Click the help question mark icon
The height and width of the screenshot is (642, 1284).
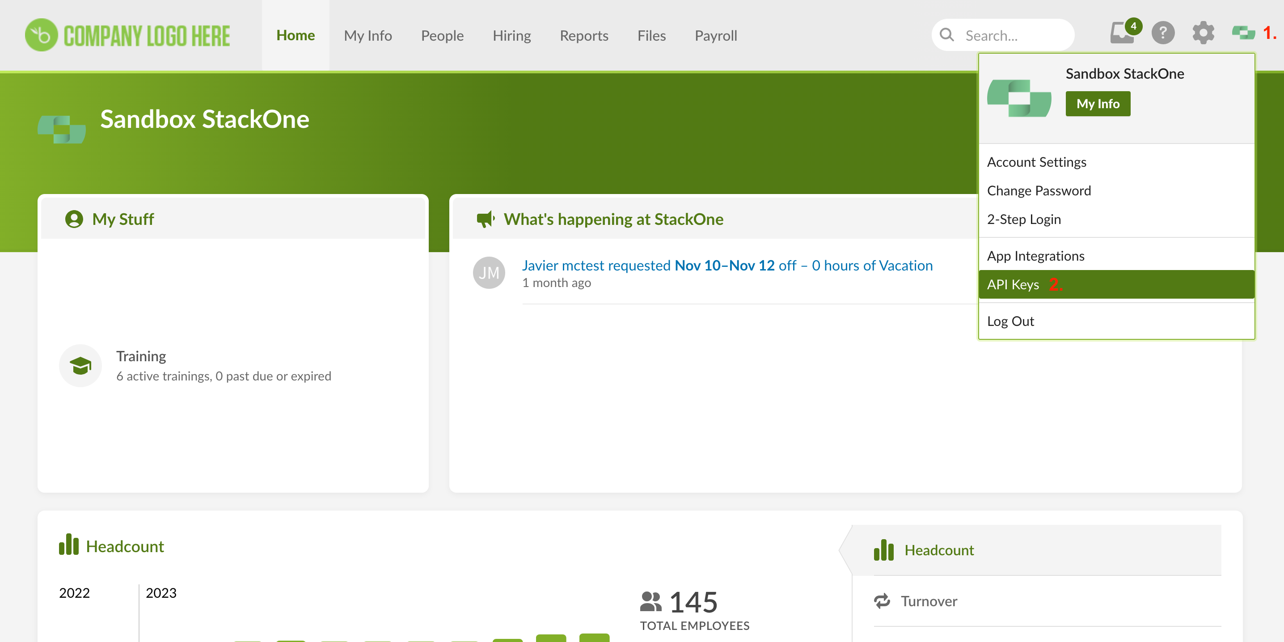1163,34
